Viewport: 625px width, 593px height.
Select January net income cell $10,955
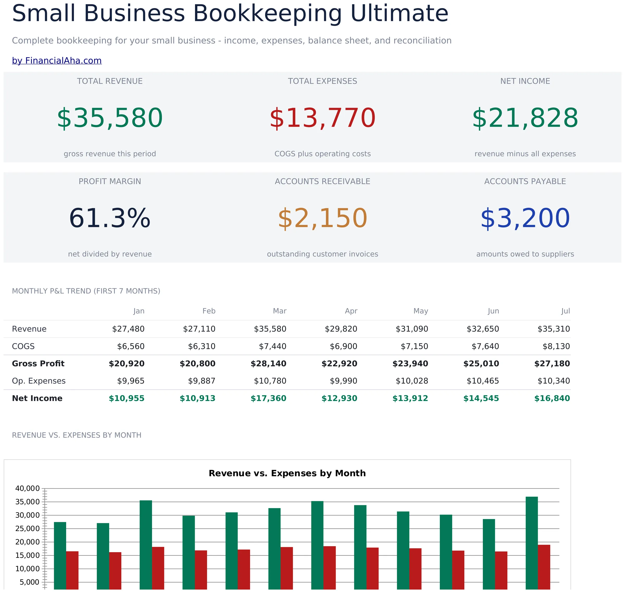tap(127, 399)
